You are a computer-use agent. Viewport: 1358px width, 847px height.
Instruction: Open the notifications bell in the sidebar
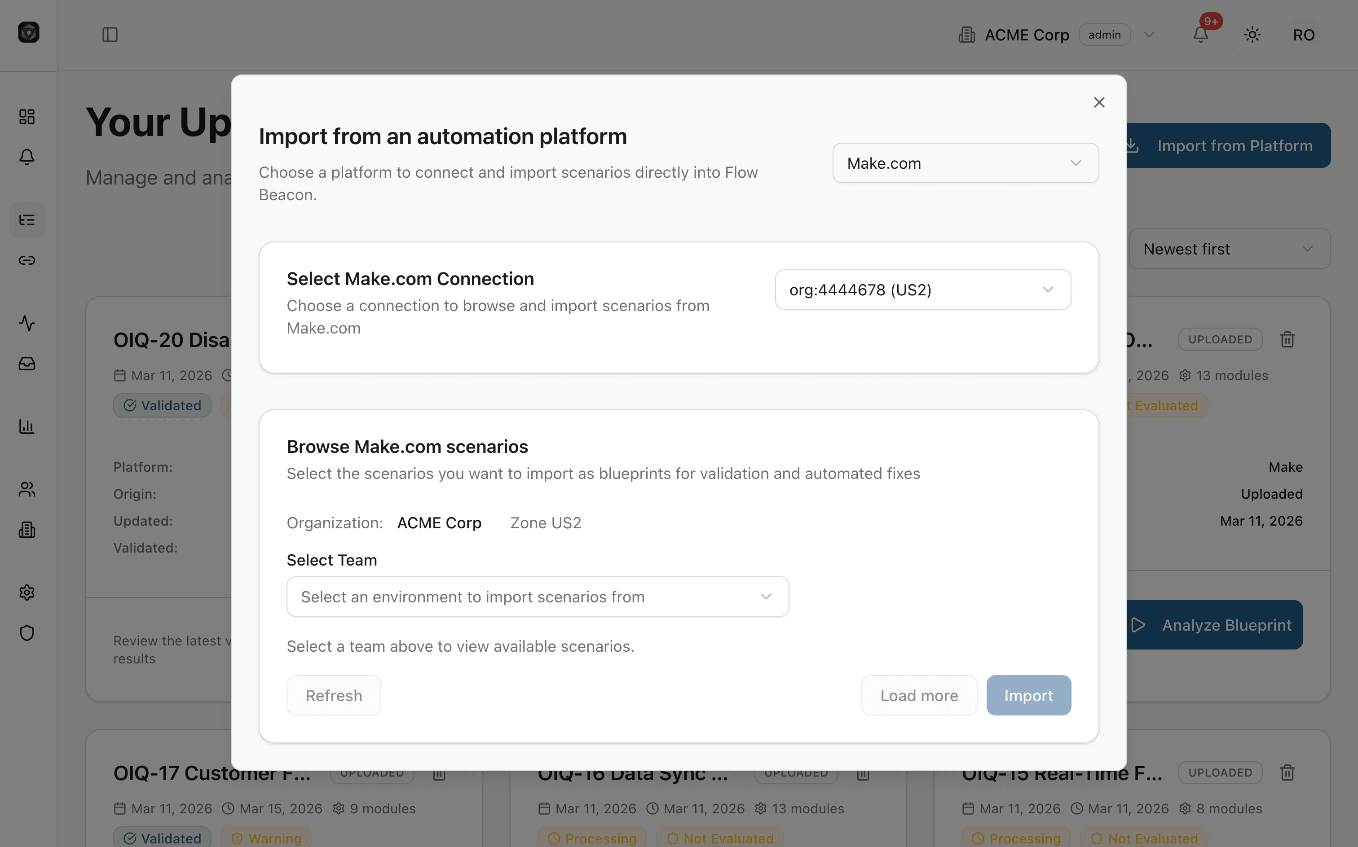[27, 158]
